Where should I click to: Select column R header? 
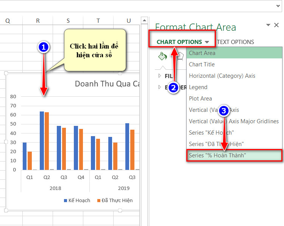[37, 21]
